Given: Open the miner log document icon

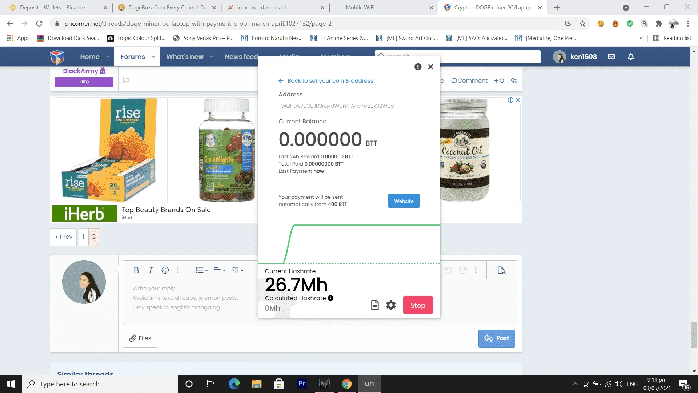Looking at the screenshot, I should (375, 305).
